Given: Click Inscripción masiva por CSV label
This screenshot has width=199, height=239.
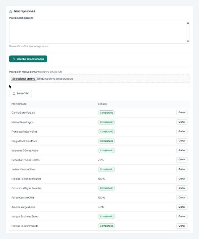Looking at the screenshot, I should (x=24, y=72).
